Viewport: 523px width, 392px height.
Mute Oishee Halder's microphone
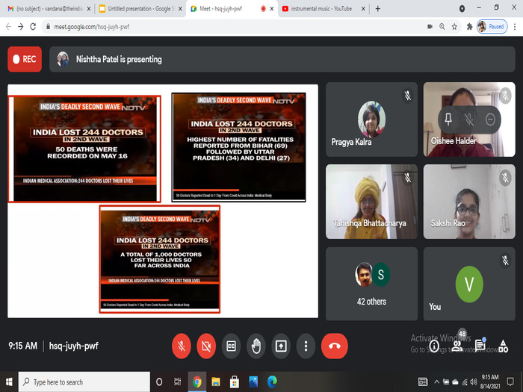pos(469,119)
